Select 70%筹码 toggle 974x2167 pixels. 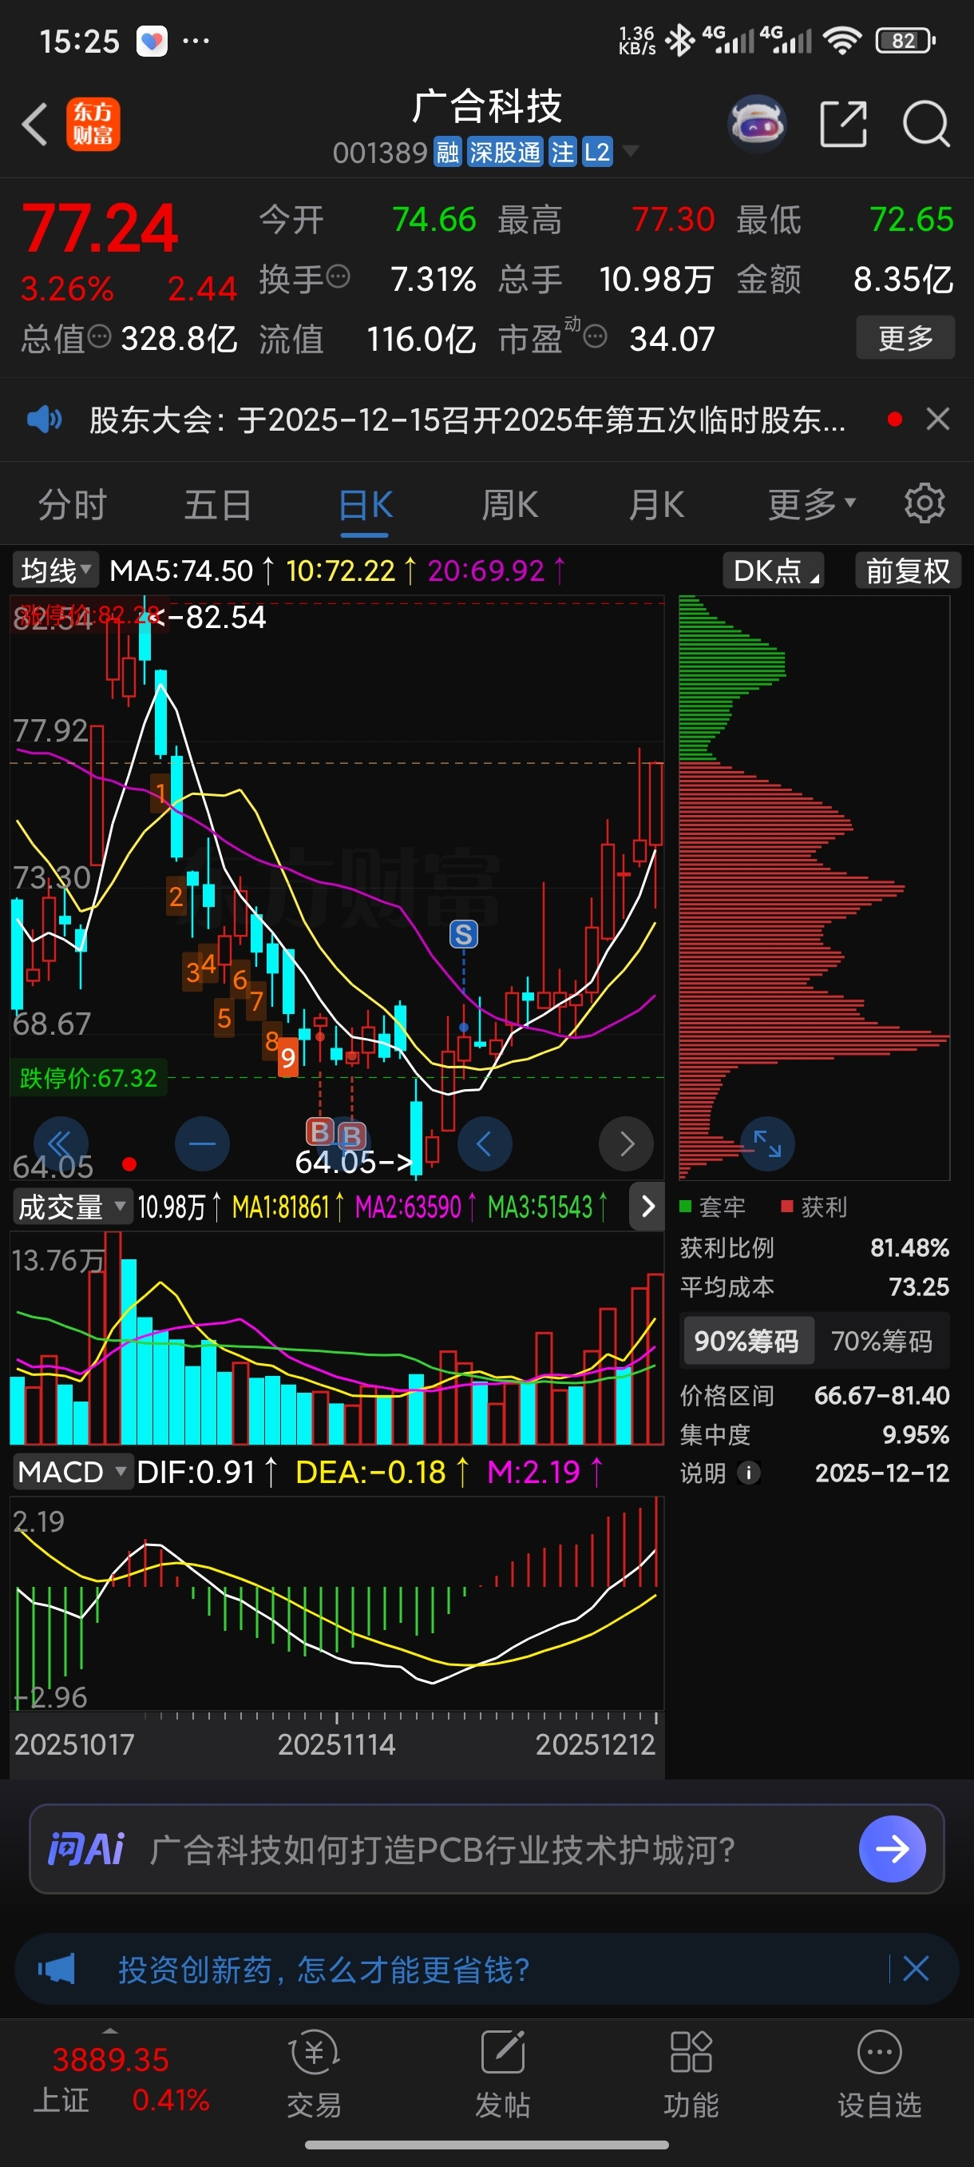pyautogui.click(x=881, y=1341)
